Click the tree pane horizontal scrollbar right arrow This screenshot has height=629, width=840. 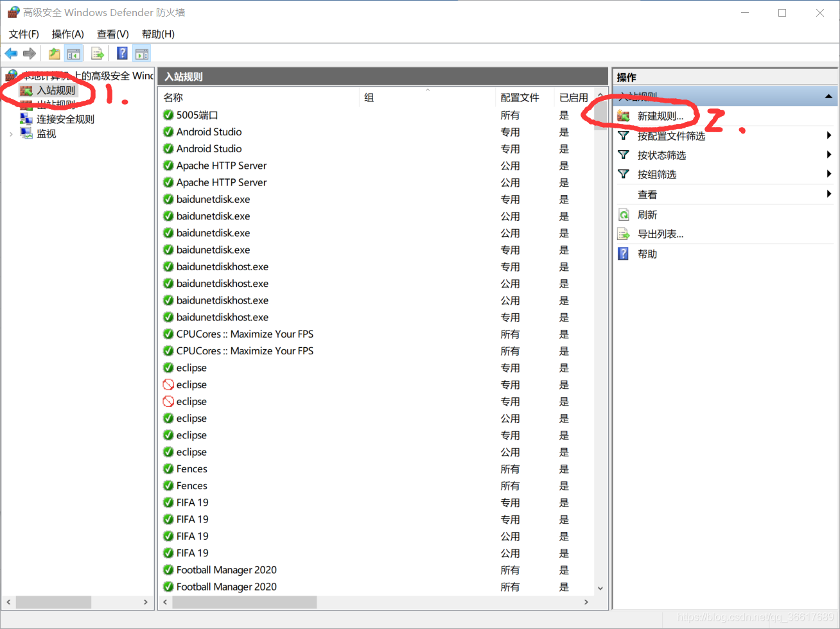pyautogui.click(x=146, y=602)
